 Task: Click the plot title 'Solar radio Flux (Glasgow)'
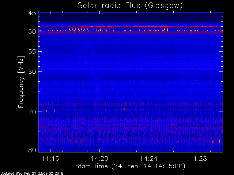tap(130, 6)
